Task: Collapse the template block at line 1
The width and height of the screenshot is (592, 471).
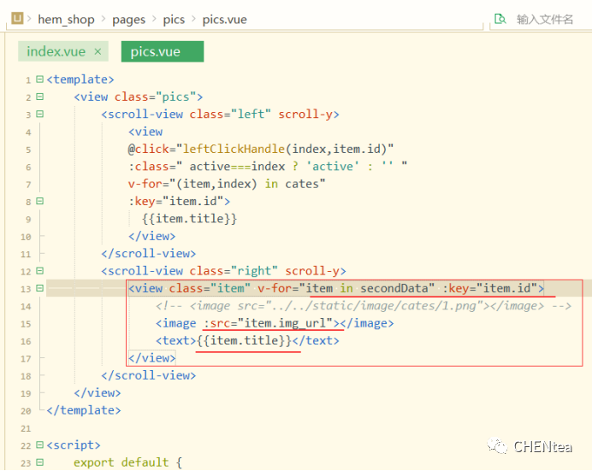Action: [39, 79]
